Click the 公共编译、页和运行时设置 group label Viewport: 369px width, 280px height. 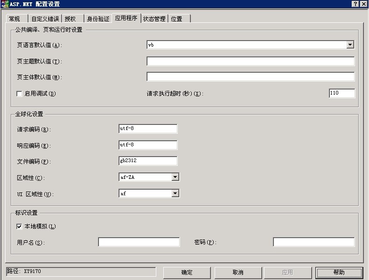(49, 30)
